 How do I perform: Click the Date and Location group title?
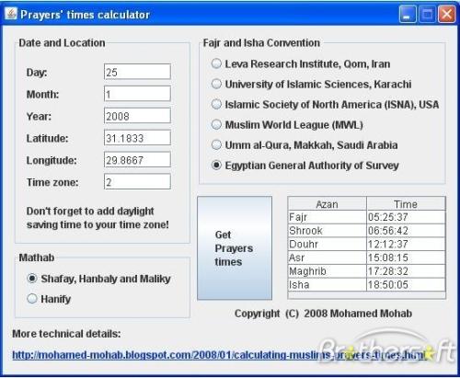(x=62, y=42)
